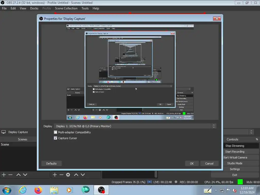The height and width of the screenshot is (195, 260).
Task: Open the Windows Start menu
Action: (7, 190)
